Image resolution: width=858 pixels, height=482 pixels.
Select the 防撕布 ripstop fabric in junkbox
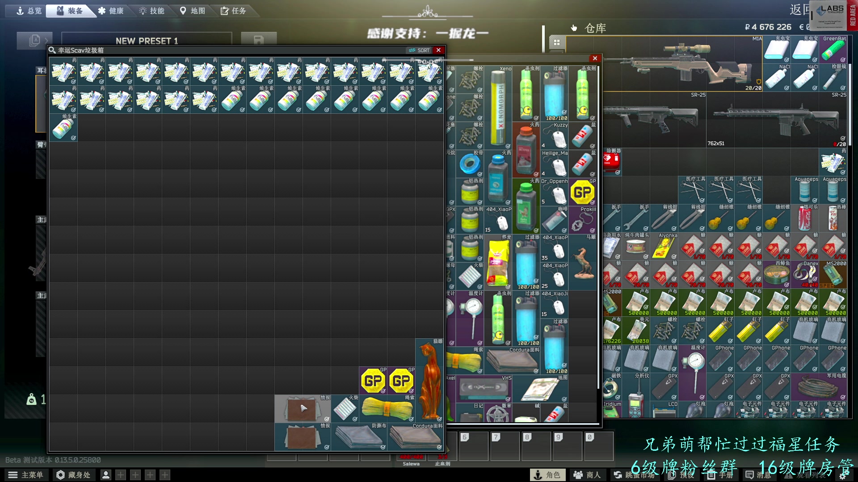tap(359, 436)
